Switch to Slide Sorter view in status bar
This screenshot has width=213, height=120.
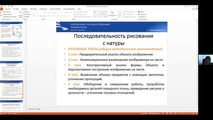[x=167, y=113]
